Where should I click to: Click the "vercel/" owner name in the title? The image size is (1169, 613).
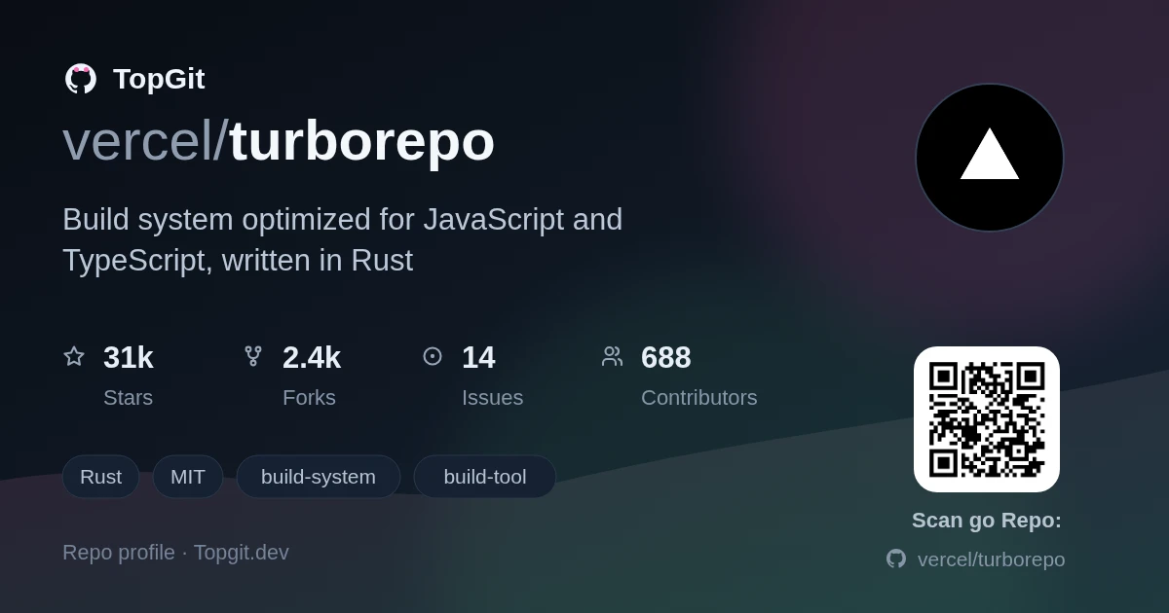145,140
